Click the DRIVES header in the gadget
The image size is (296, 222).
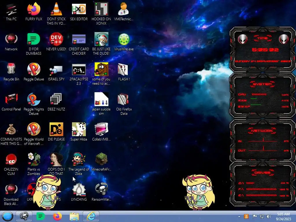tap(262, 173)
